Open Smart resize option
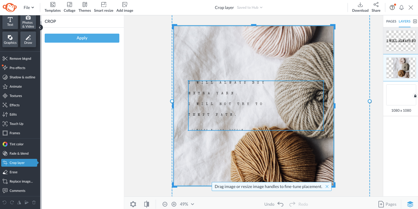This screenshot has height=209, width=418. tap(104, 7)
